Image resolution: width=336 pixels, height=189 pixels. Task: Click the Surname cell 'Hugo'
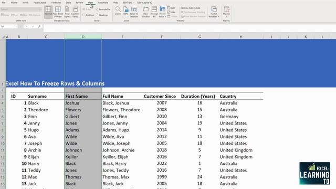[46, 130]
